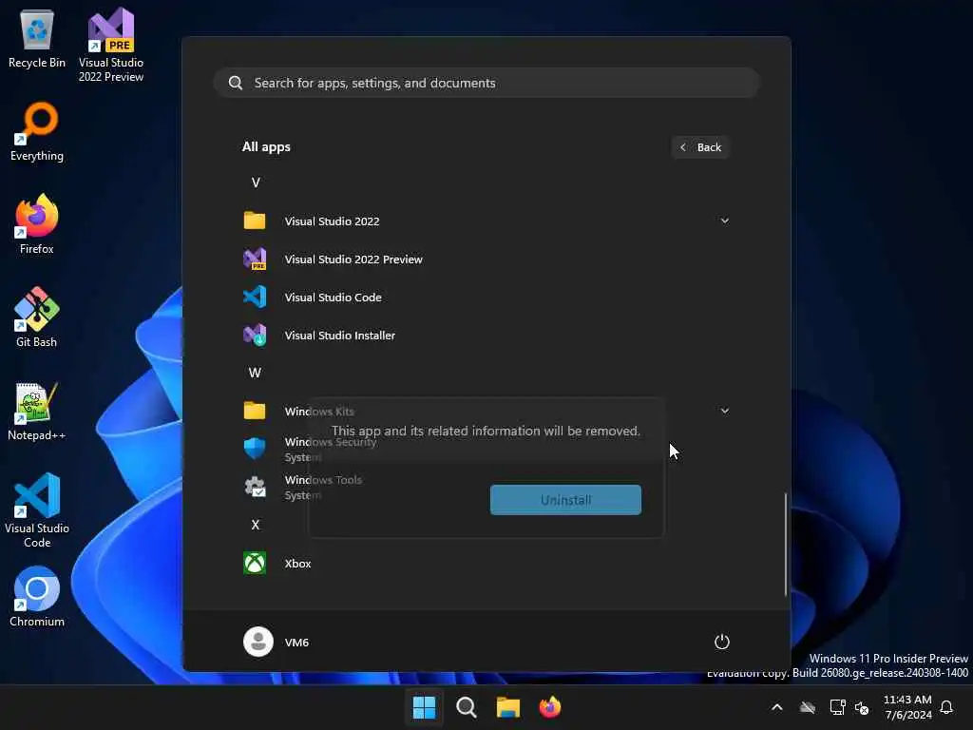The height and width of the screenshot is (730, 973).
Task: Open the power options icon
Action: [x=722, y=642]
